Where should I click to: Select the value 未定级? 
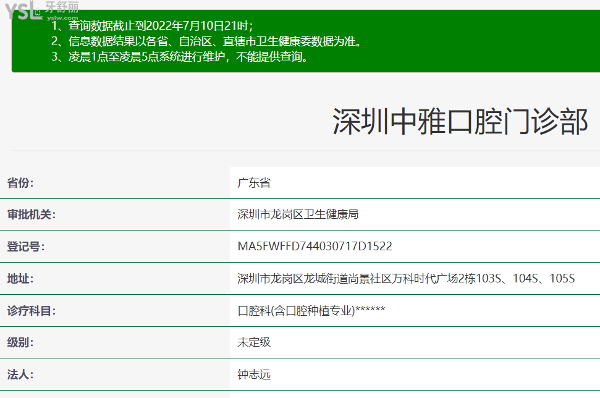pos(254,342)
